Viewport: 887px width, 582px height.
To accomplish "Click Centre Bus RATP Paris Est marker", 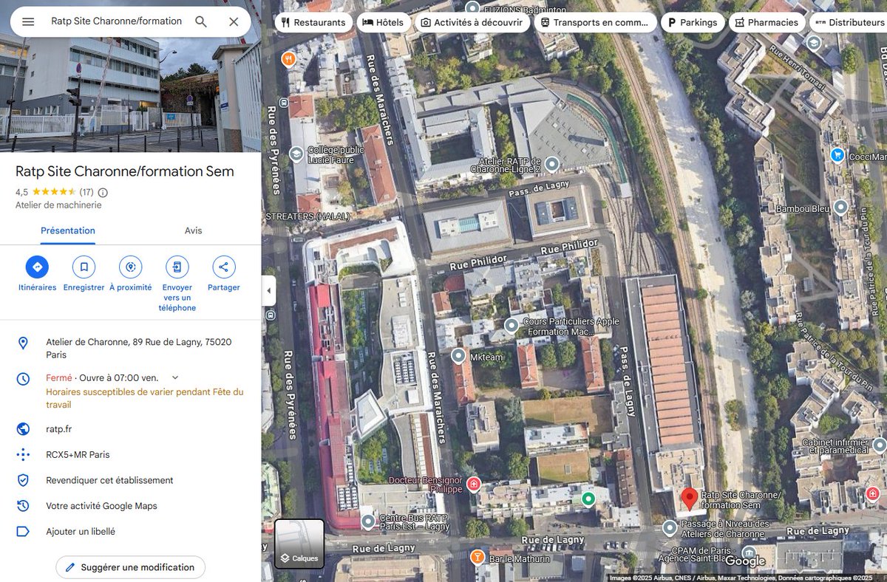I will coord(368,522).
